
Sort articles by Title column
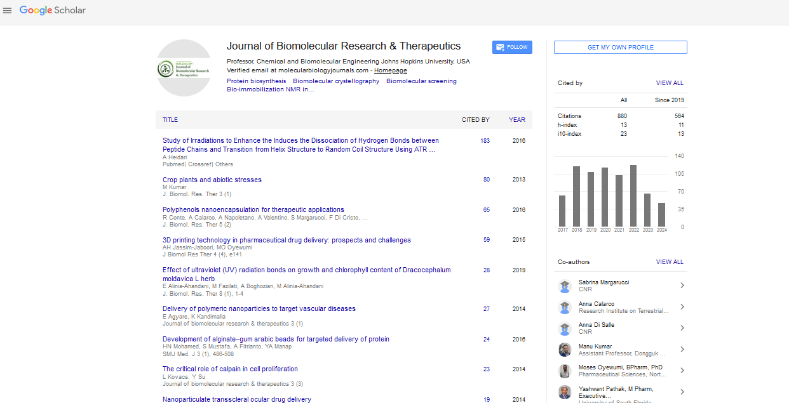point(170,120)
